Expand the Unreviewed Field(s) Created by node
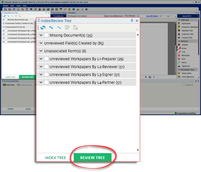Image resolution: width=201 pixels, height=172 pixels. point(41,43)
